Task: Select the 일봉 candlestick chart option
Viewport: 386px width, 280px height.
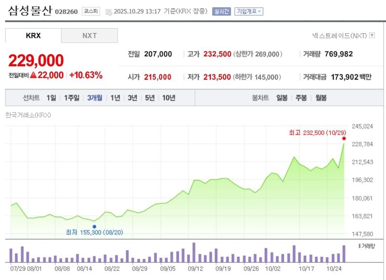Action: coord(282,98)
